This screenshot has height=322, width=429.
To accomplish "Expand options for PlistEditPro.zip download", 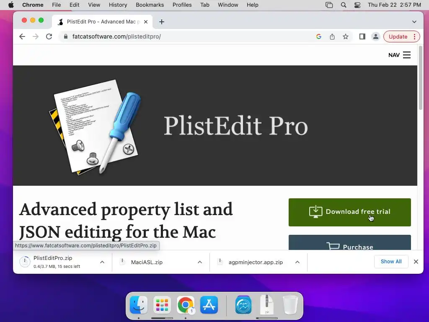I will [102, 262].
